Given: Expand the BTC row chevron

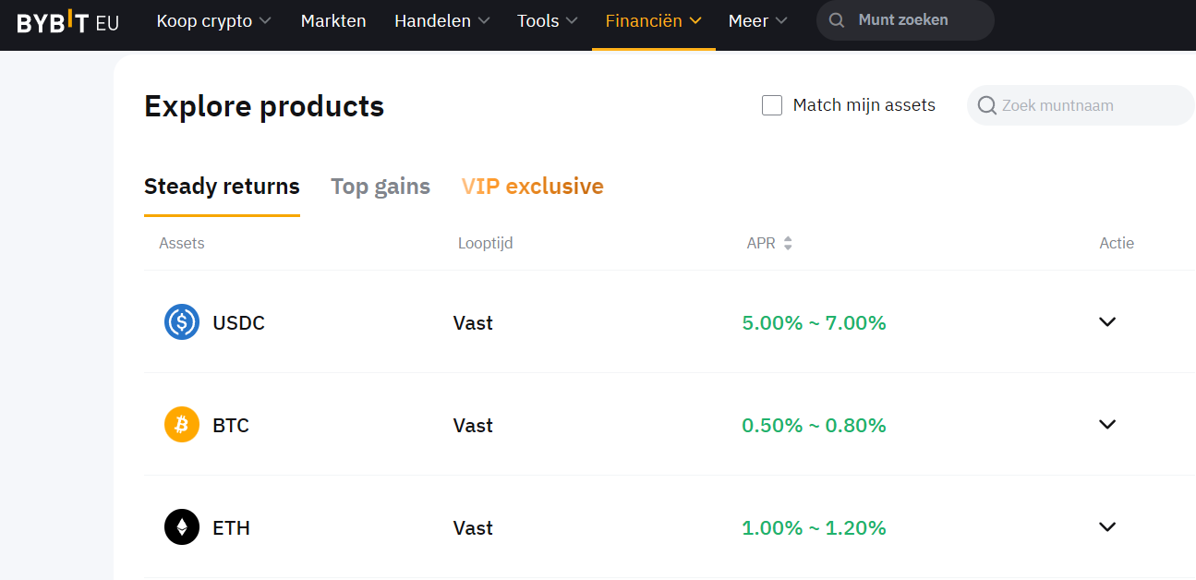Looking at the screenshot, I should pyautogui.click(x=1107, y=425).
